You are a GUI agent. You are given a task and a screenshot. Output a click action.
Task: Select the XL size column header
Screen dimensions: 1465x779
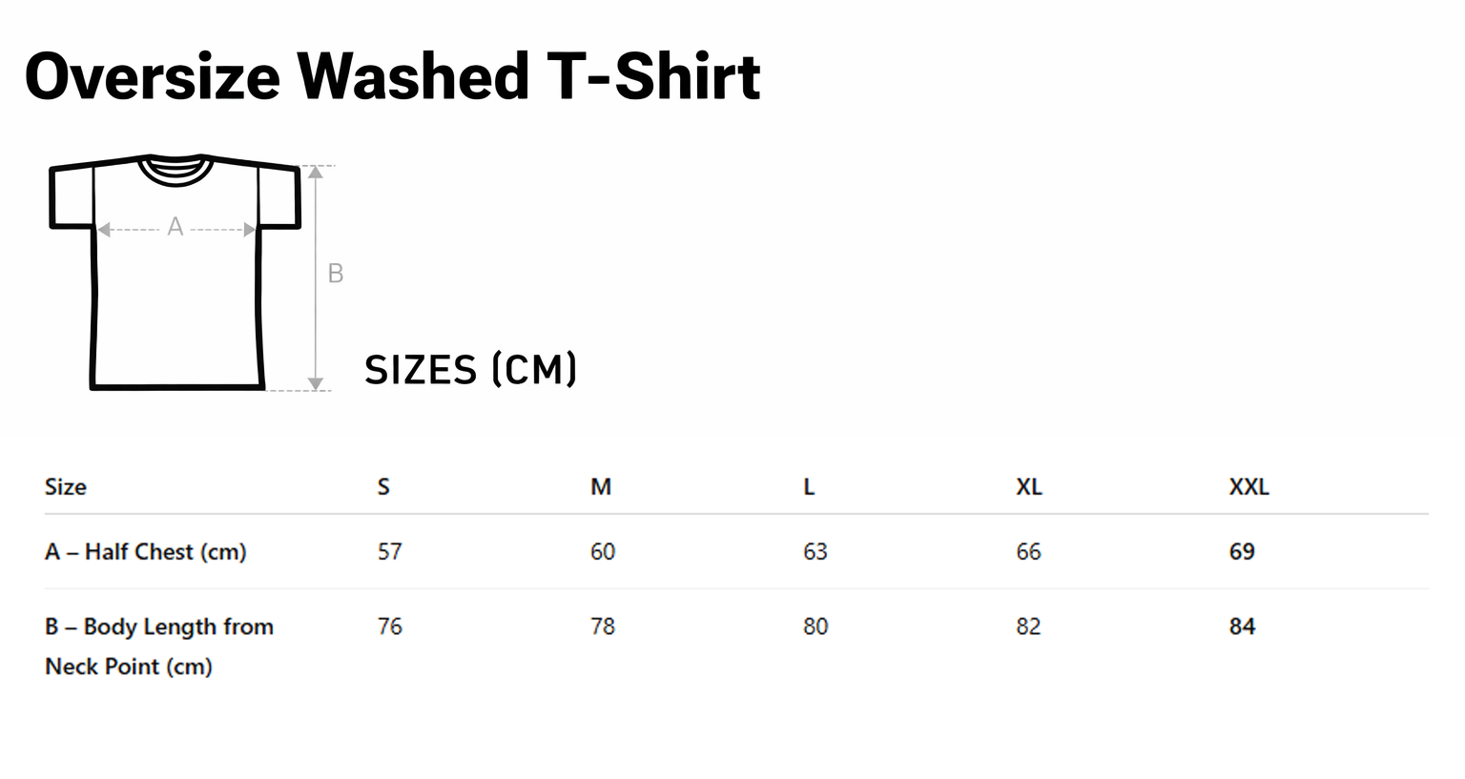pos(1029,487)
